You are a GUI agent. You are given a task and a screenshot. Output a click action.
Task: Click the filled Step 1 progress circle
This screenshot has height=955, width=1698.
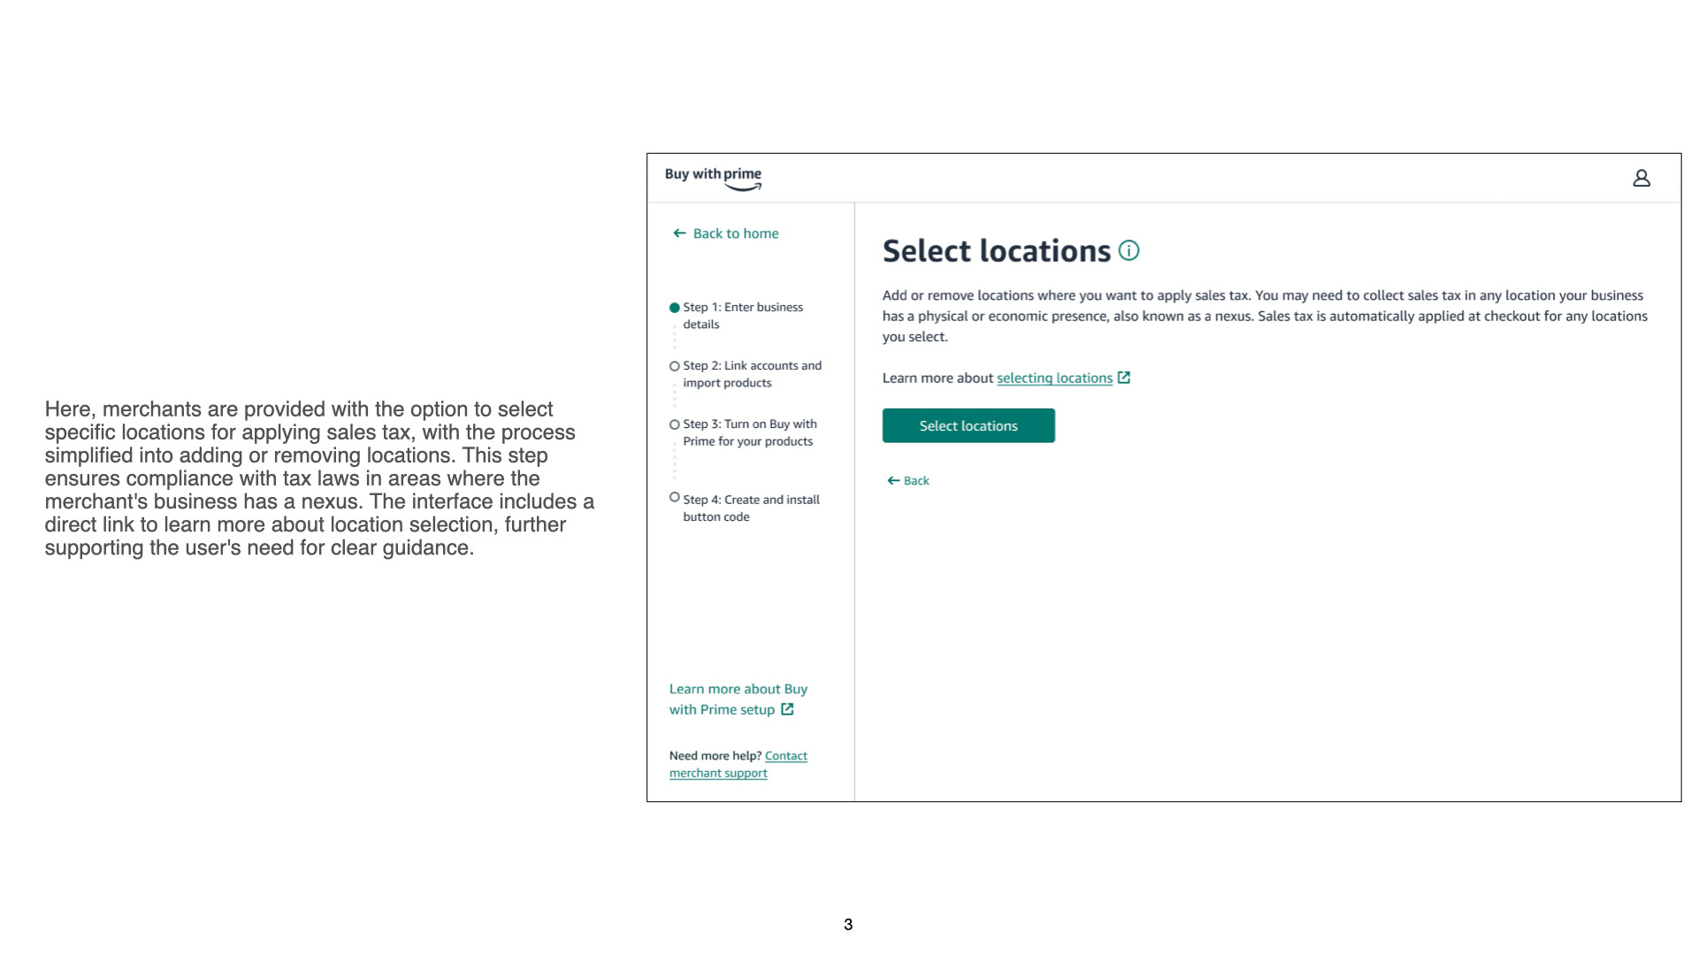click(675, 308)
